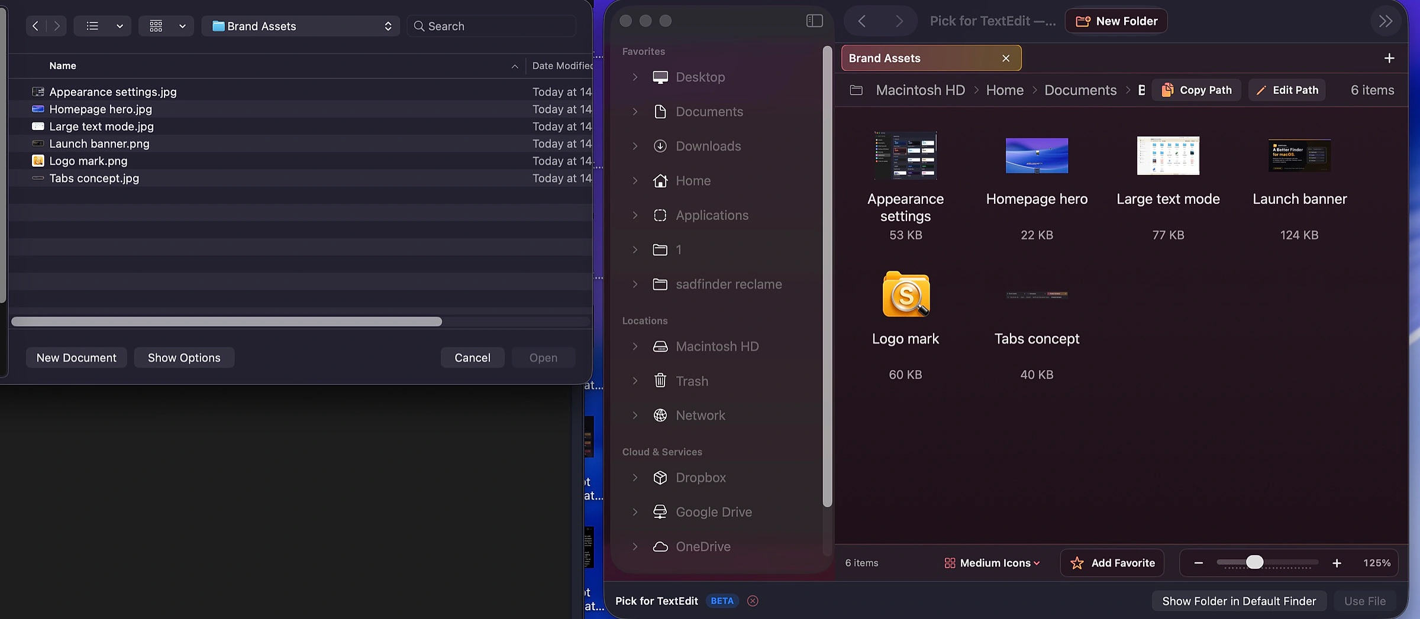Open Trash in sidebar
This screenshot has height=619, width=1420.
point(692,381)
